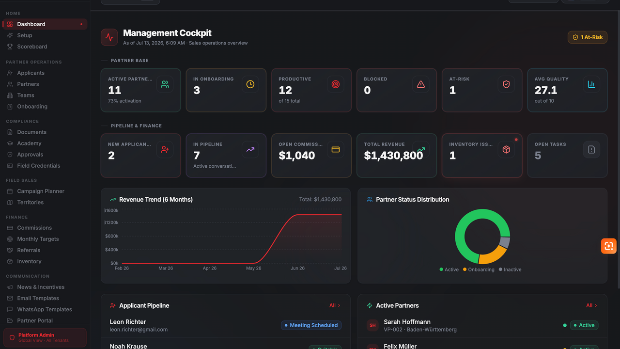Click the News & Incentives megaphone icon
Viewport: 620px width, 349px height.
pos(10,287)
